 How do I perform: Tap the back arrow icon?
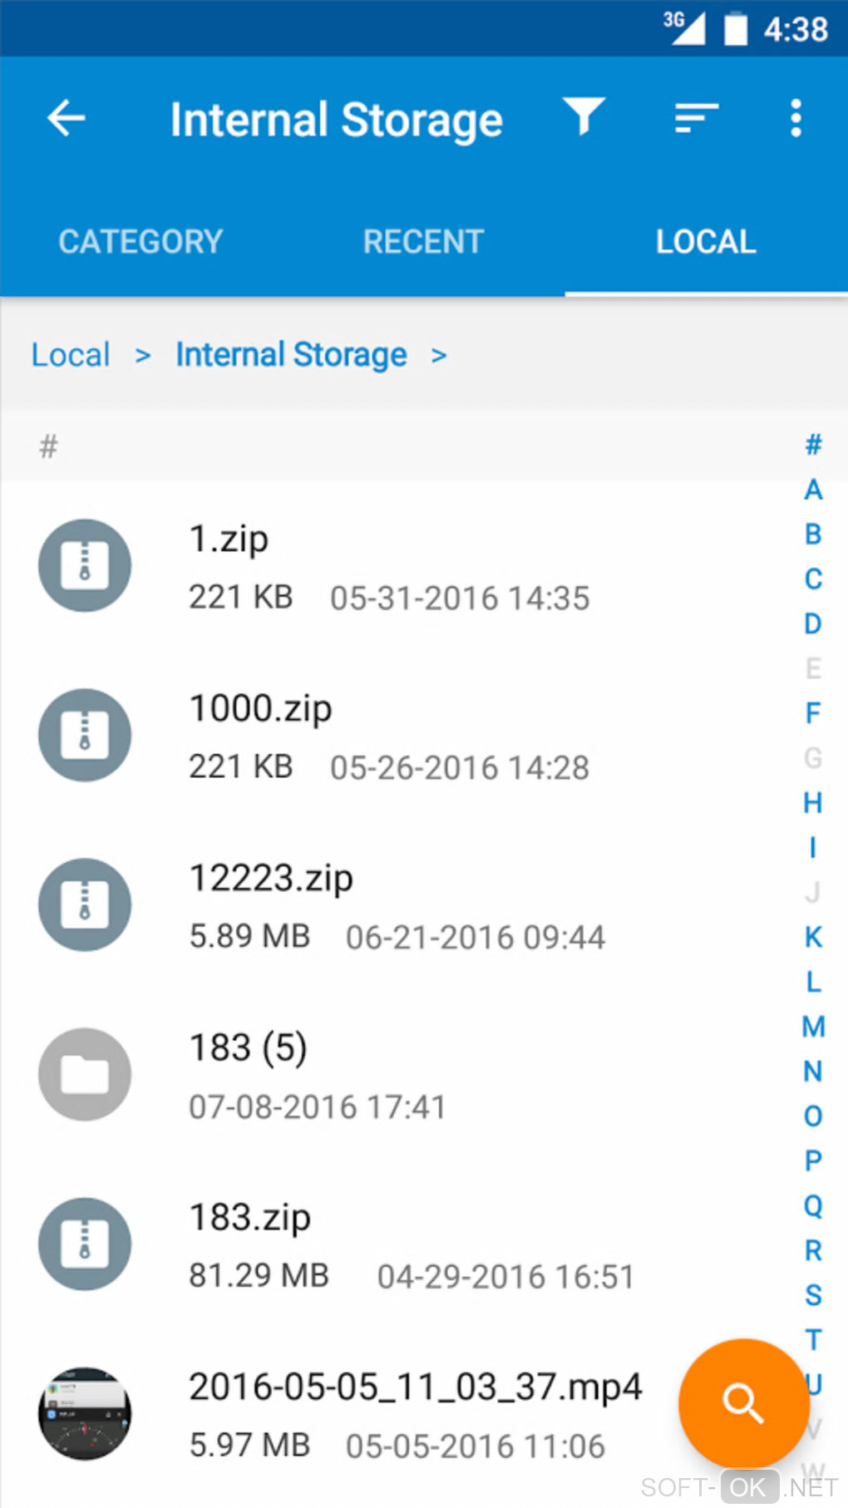point(67,119)
